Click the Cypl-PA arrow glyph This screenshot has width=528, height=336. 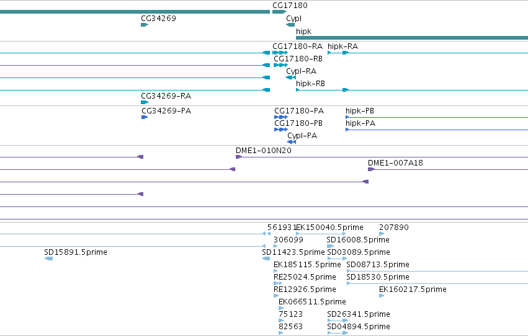292,142
